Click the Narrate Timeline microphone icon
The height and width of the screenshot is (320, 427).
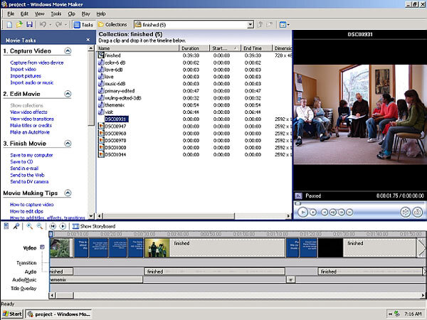pos(16,226)
